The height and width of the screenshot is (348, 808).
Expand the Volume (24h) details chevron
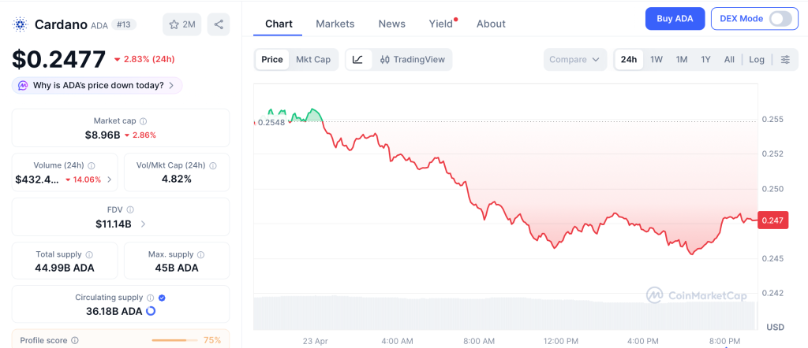[109, 180]
